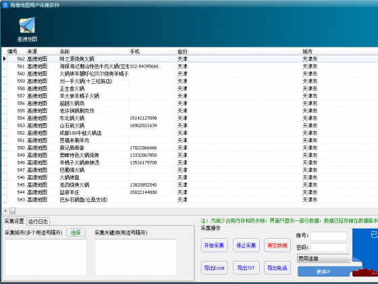Click row number 543
The width and height of the screenshot is (378, 284).
point(21,199)
